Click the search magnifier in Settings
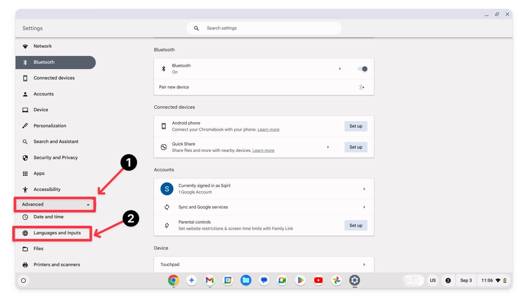Screen dimensions: 528x297 (196, 28)
